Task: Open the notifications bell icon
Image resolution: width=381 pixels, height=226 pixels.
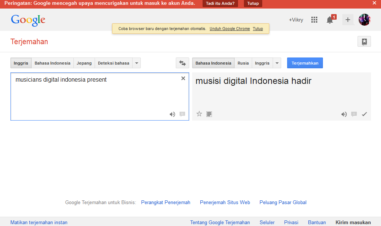Action: tap(330, 20)
